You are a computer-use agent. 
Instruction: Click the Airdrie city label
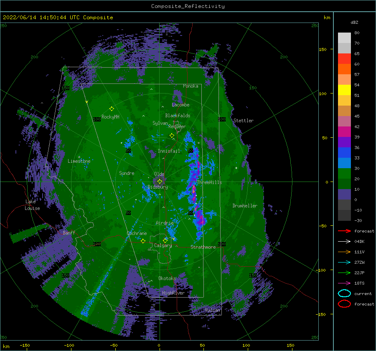165,223
